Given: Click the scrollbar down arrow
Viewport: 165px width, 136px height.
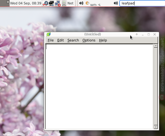Looking at the screenshot, I should 156,127.
